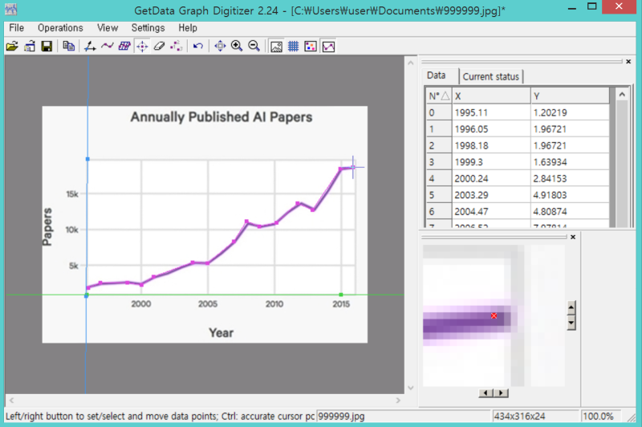This screenshot has height=427, width=642.
Task: Click the Open image file icon
Action: [x=12, y=47]
